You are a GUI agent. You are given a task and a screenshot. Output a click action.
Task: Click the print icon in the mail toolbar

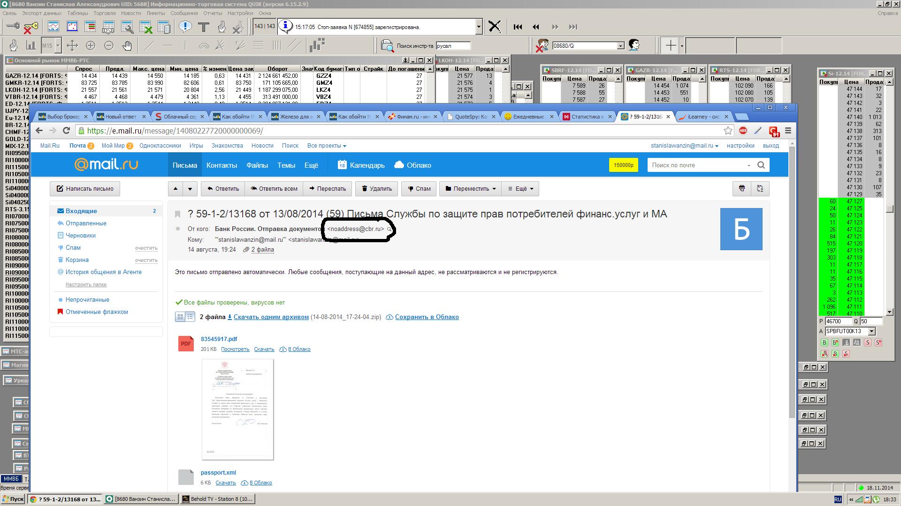742,188
